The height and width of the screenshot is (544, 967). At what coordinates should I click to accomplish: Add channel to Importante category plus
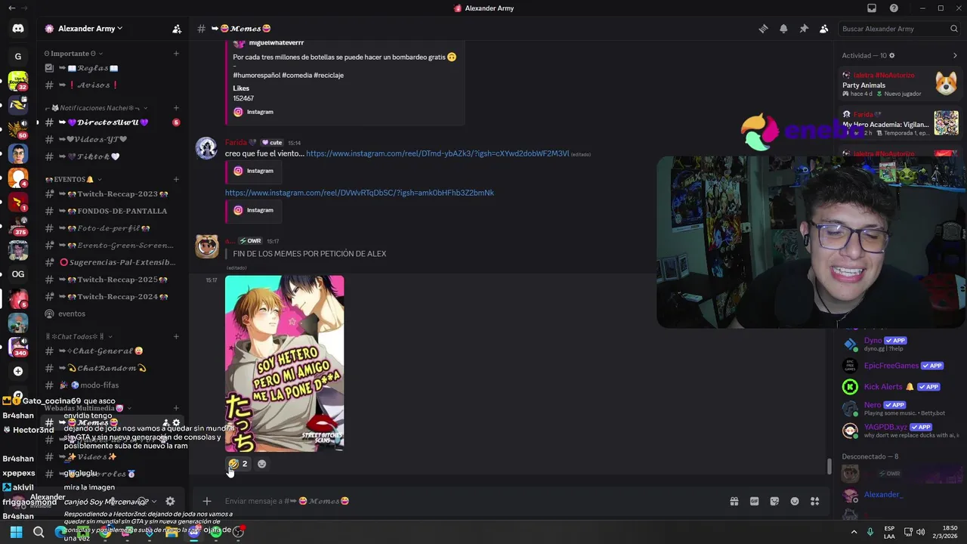coord(176,54)
